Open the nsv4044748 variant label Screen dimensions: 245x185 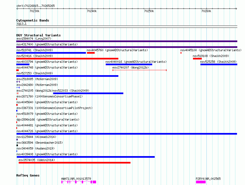(x=47, y=67)
